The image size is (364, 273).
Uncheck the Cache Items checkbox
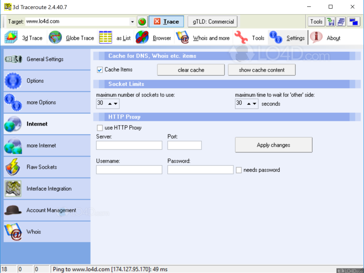[x=100, y=70]
